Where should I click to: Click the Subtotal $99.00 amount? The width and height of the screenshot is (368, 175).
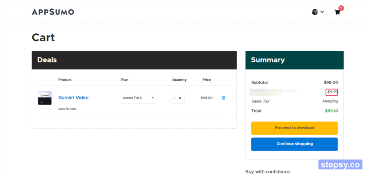click(x=331, y=82)
